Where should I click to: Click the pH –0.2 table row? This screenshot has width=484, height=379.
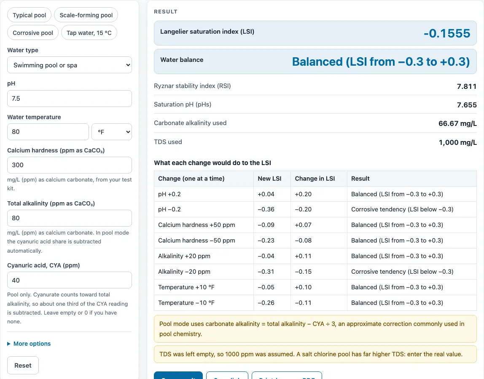[315, 209]
